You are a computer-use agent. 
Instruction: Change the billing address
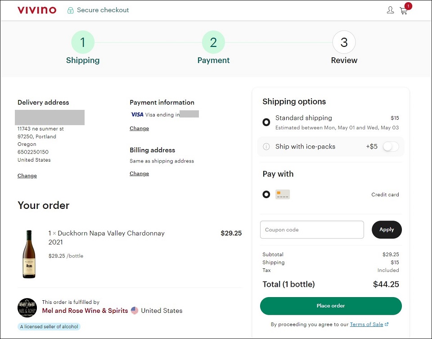pos(139,173)
